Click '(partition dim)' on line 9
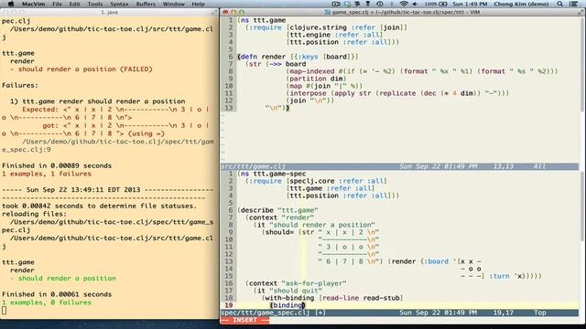586x329 pixels. pyautogui.click(x=316, y=79)
